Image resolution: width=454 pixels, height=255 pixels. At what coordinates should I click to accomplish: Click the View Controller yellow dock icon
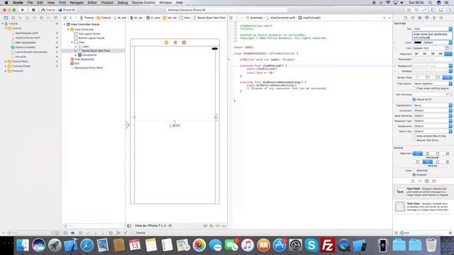pos(166,42)
